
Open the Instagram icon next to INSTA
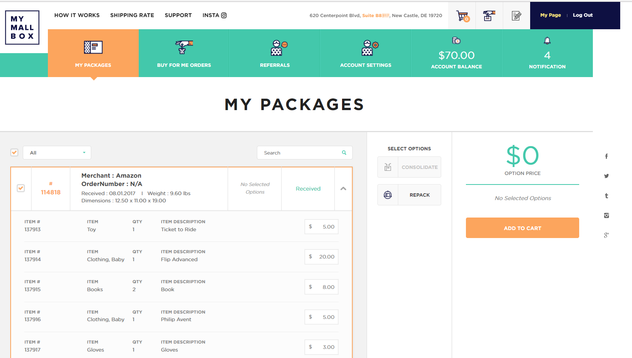coord(224,15)
